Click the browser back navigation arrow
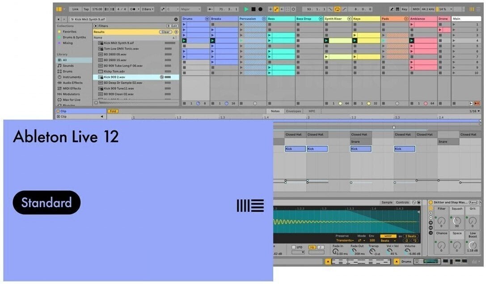 58,19
